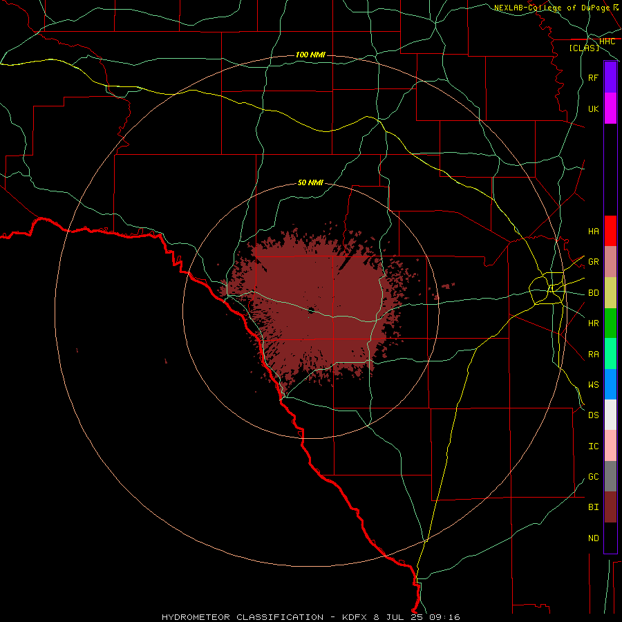The height and width of the screenshot is (622, 622).
Task: Click the RF purple legend swatch
Action: 610,77
